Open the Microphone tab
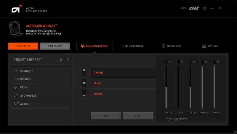The image size is (237, 134). [x=133, y=46]
